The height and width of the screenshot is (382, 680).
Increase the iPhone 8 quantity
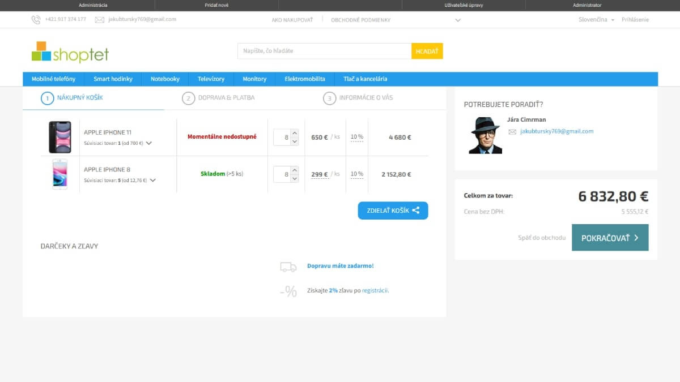point(295,170)
